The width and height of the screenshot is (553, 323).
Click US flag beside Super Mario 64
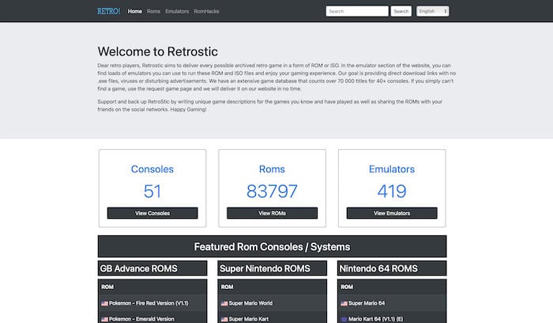point(344,303)
